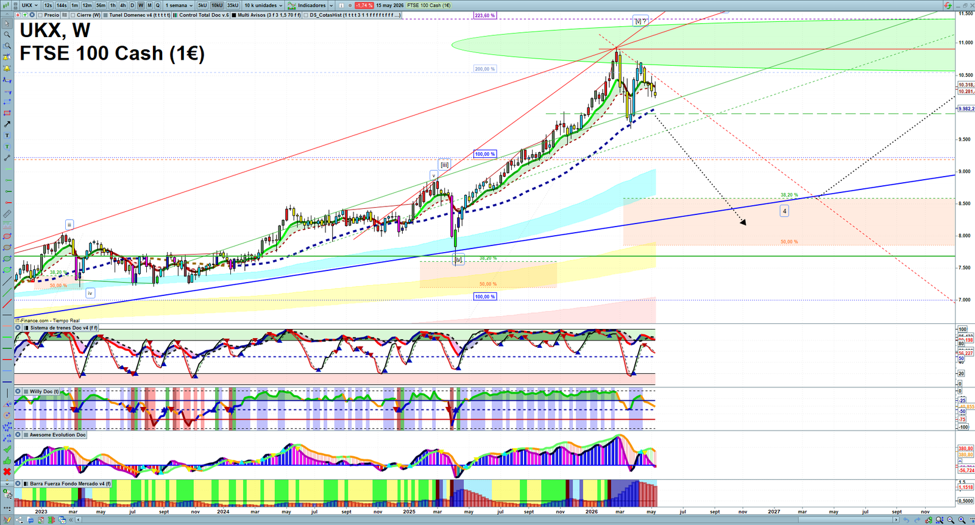Select the ruler measurement tool
Screen dimensions: 975x525
tap(7, 214)
